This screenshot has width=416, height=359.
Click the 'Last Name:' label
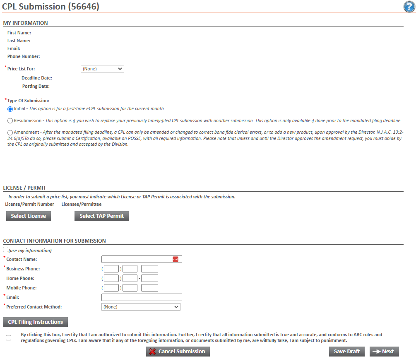tap(19, 41)
